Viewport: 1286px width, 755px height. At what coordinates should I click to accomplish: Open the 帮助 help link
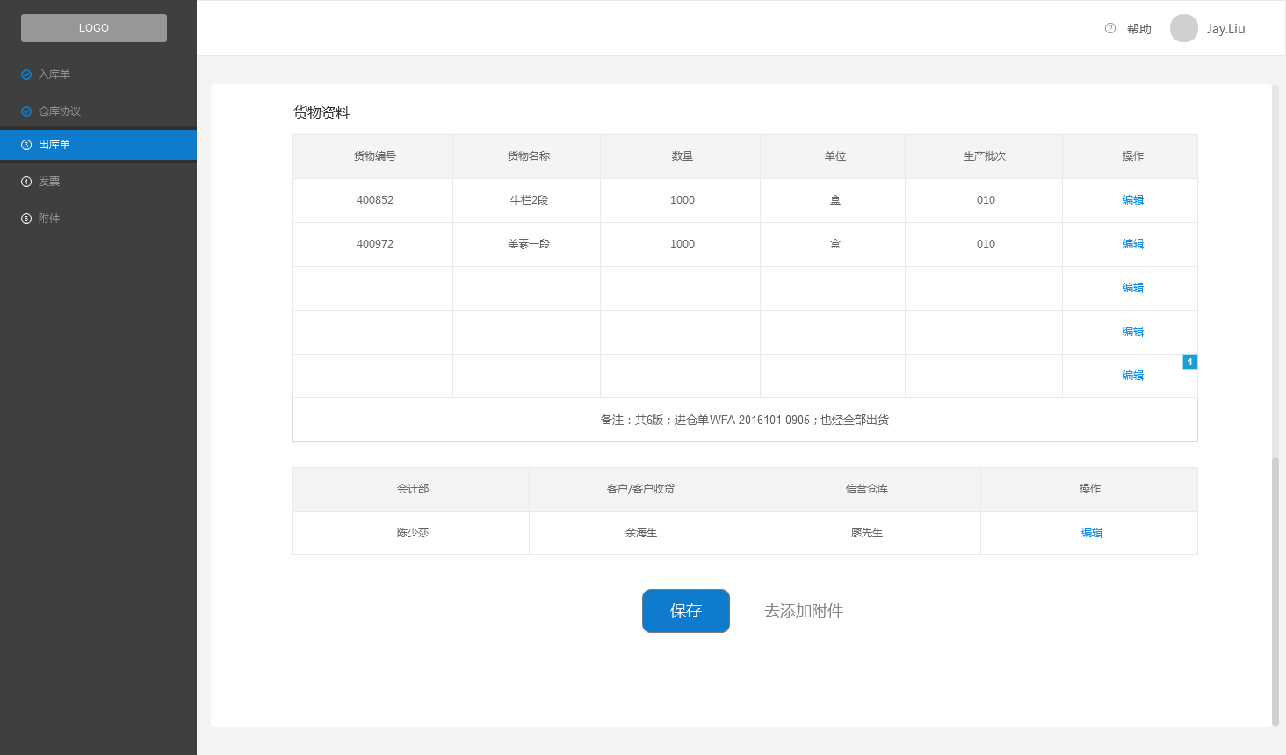tap(1139, 29)
